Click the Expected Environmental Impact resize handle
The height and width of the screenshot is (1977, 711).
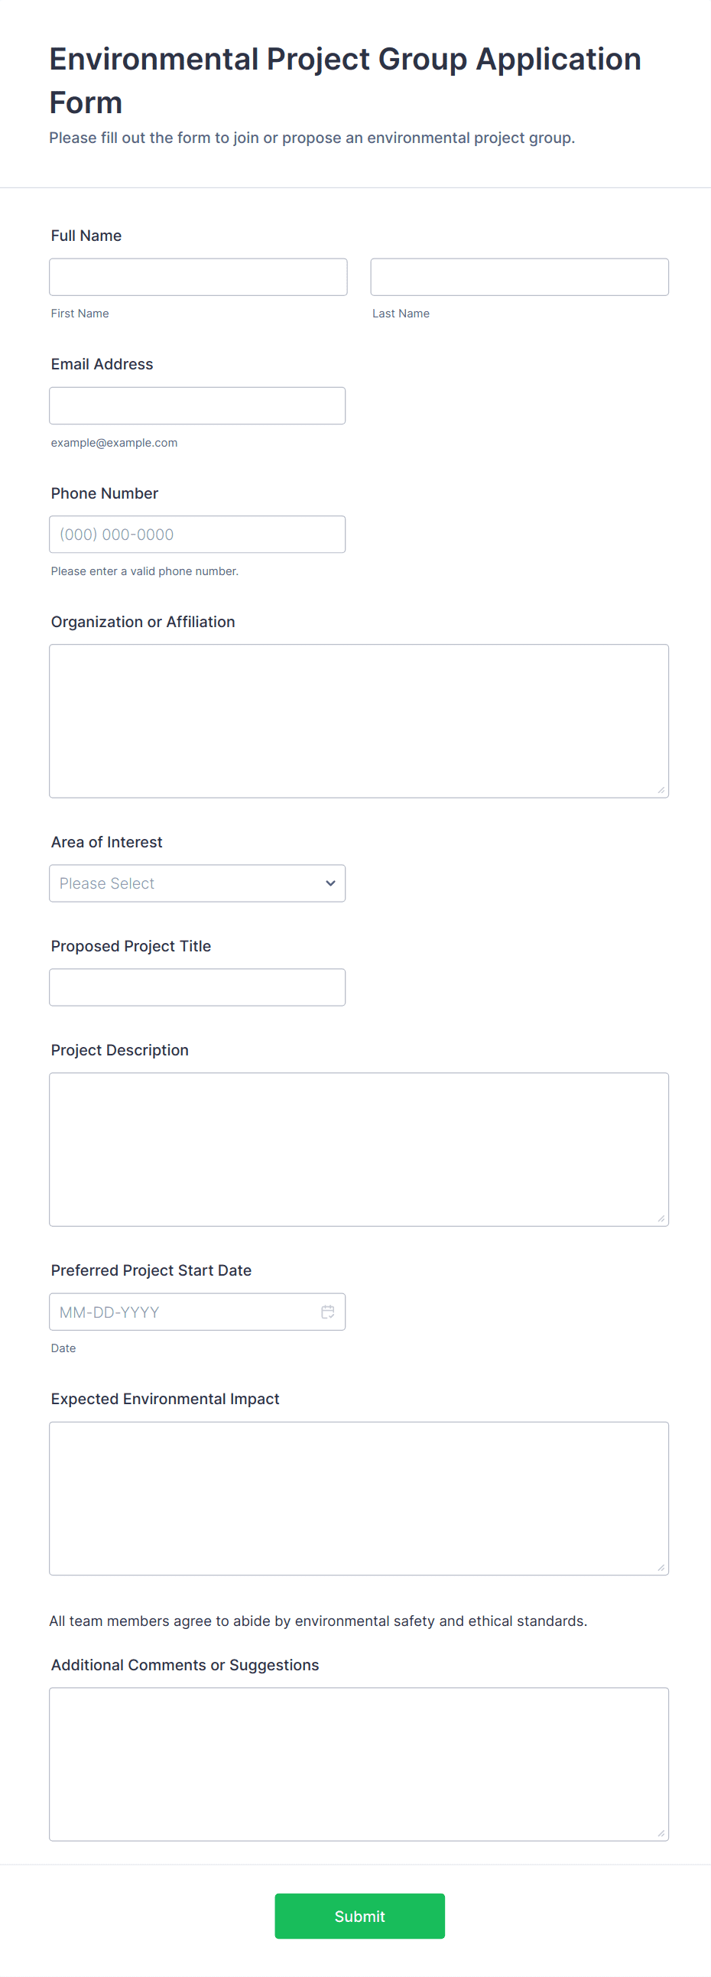point(661,1567)
